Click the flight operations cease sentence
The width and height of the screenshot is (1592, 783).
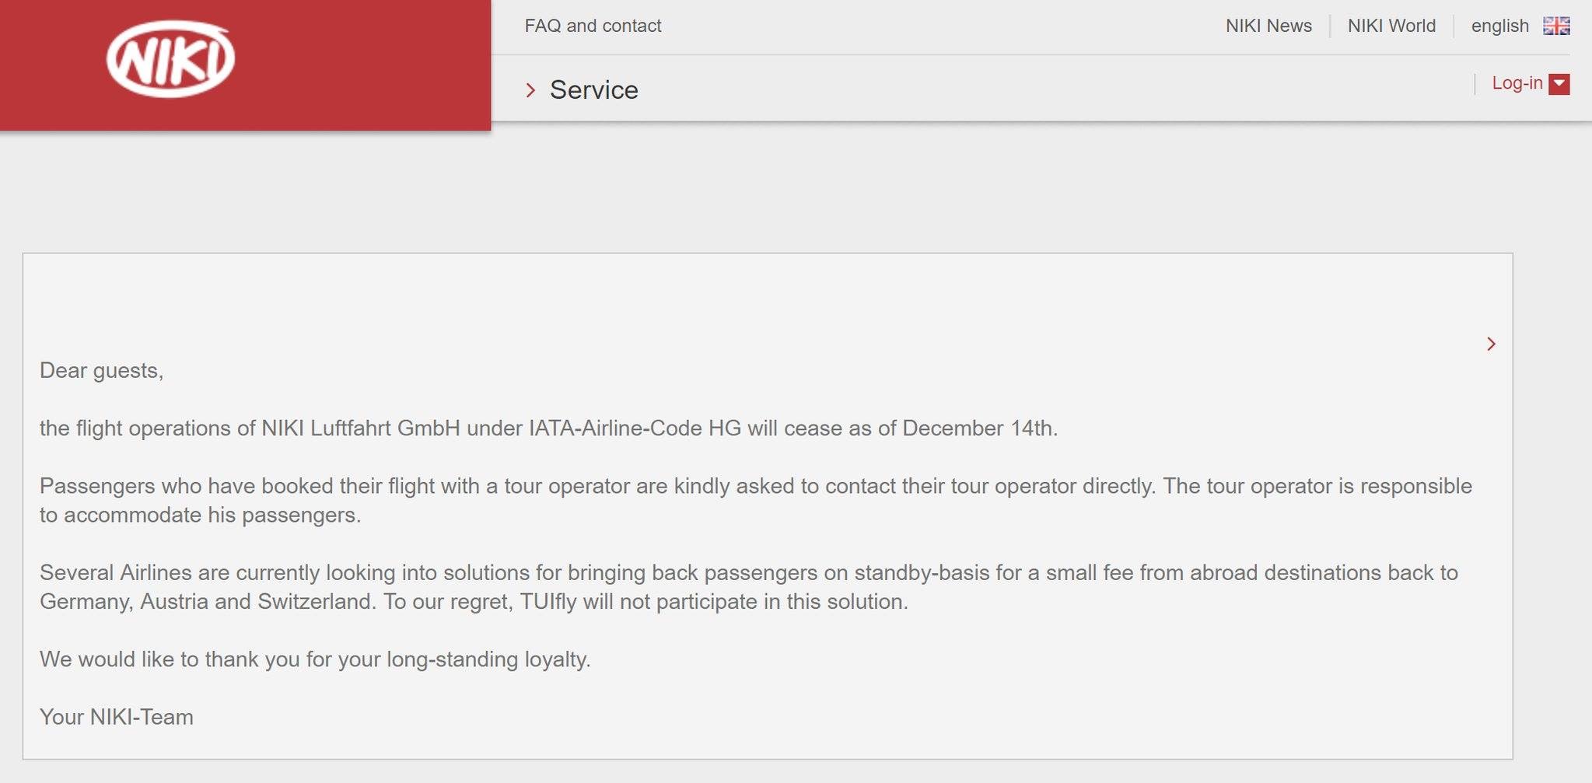tap(548, 428)
